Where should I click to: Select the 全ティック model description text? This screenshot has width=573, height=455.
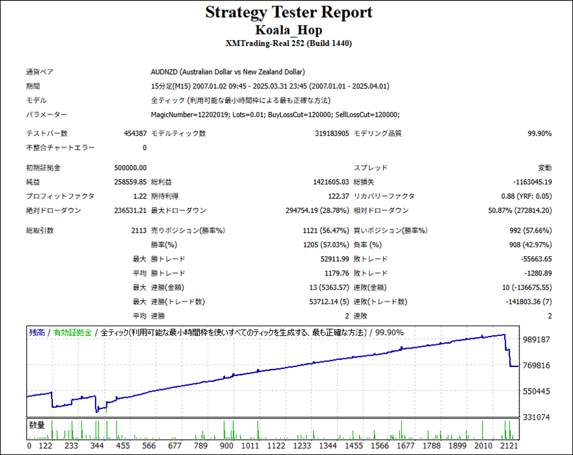[241, 101]
